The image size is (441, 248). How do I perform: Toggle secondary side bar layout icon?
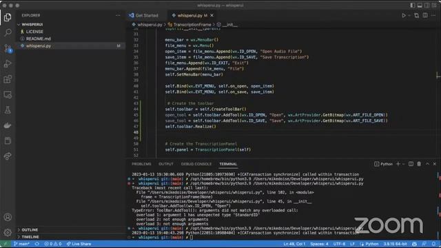pos(427,6)
